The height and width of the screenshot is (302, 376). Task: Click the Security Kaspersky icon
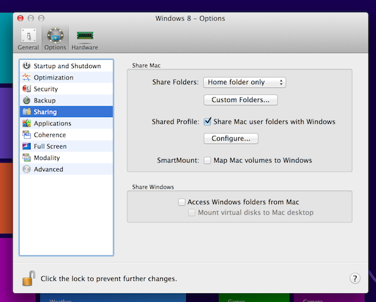[x=26, y=89]
